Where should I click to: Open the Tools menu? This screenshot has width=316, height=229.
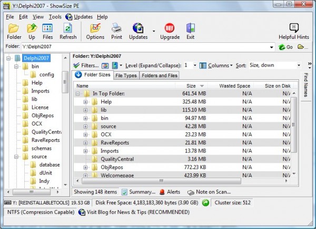[55, 17]
